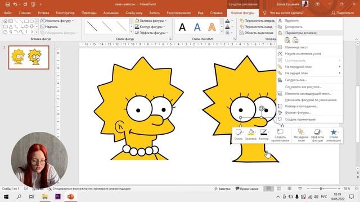Select Сохранить как рисунок menu entry
The height and width of the screenshot is (202, 360).
(310, 87)
